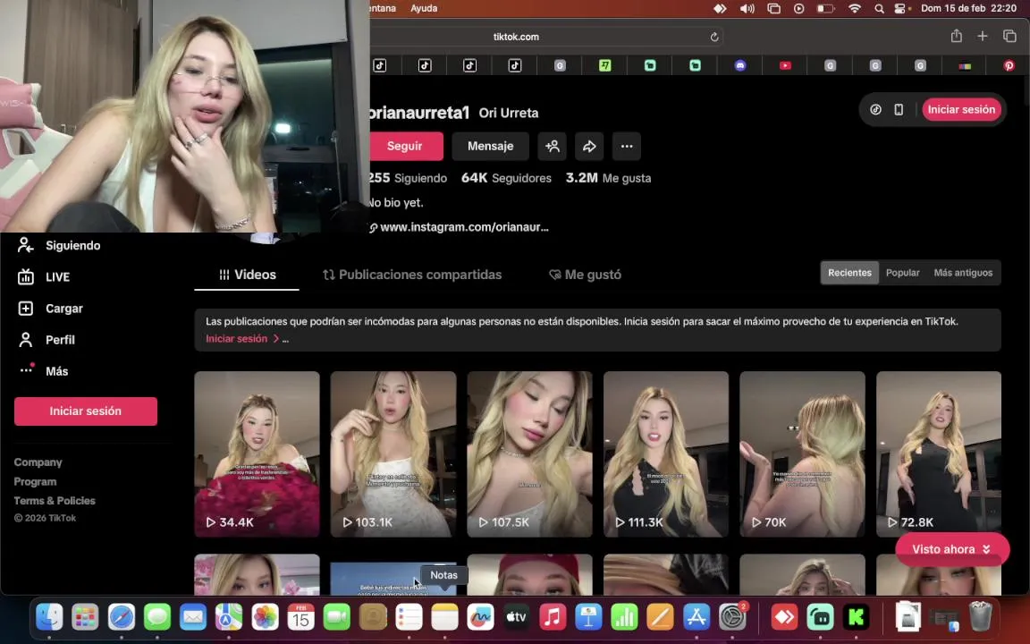This screenshot has height=644, width=1030.
Task: Open battery status menu
Action: pos(826,9)
